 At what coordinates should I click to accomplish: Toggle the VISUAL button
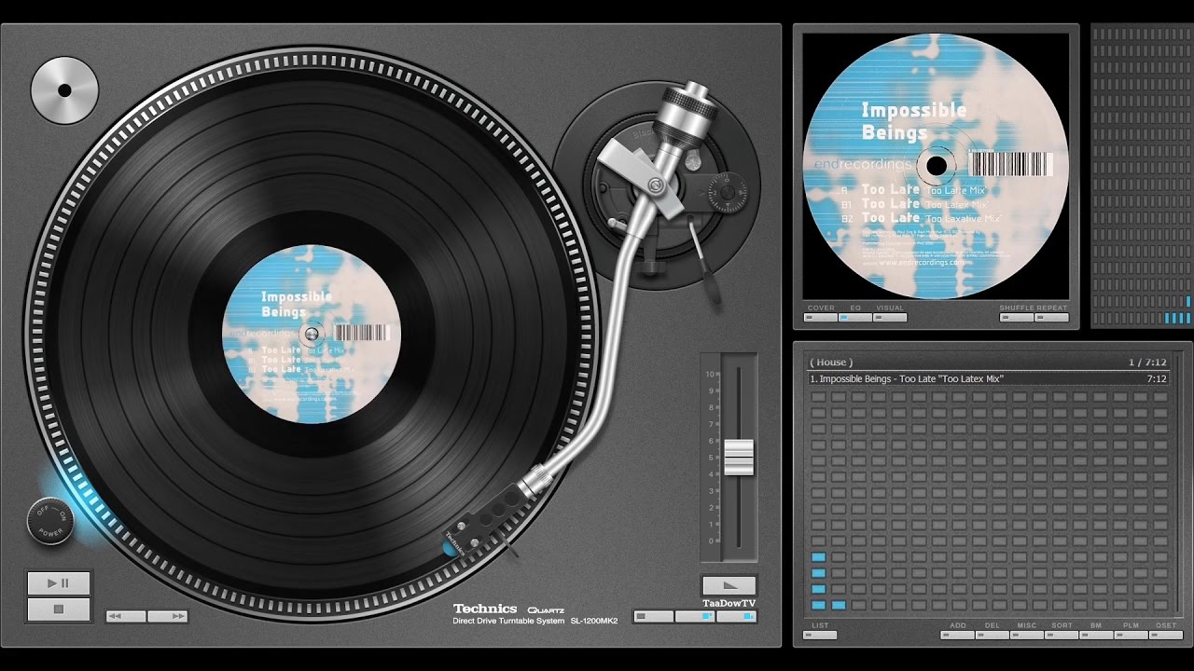pyautogui.click(x=890, y=317)
